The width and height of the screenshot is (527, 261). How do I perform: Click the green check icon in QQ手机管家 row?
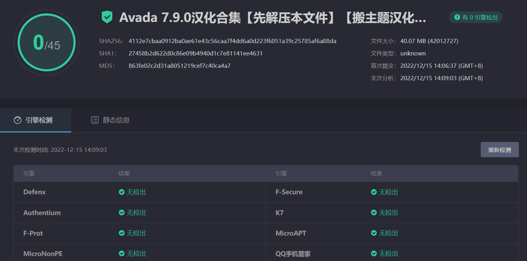374,254
